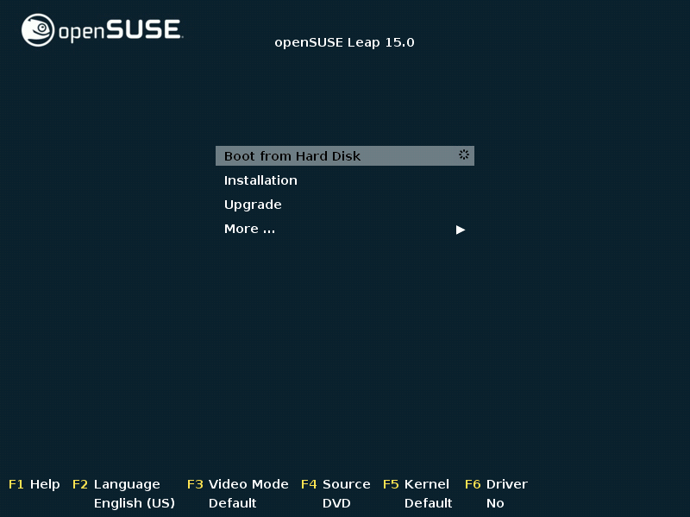Open F1 Help

(34, 484)
